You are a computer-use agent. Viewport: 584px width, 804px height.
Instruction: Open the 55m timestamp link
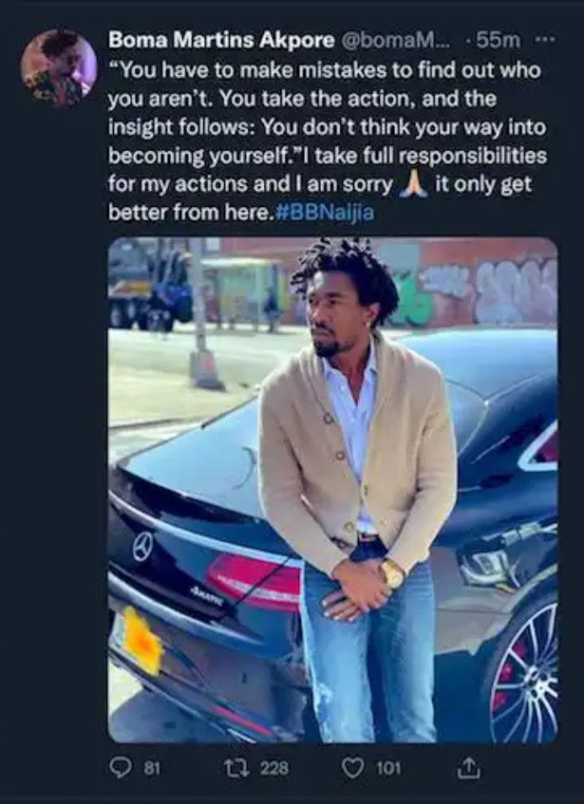tap(498, 40)
